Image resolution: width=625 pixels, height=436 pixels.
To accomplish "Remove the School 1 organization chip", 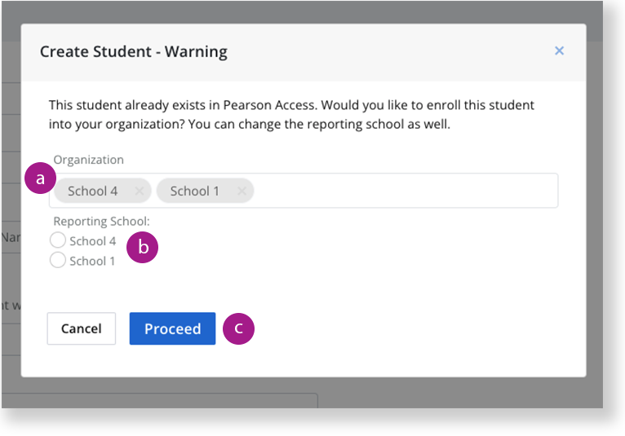I will (x=242, y=192).
